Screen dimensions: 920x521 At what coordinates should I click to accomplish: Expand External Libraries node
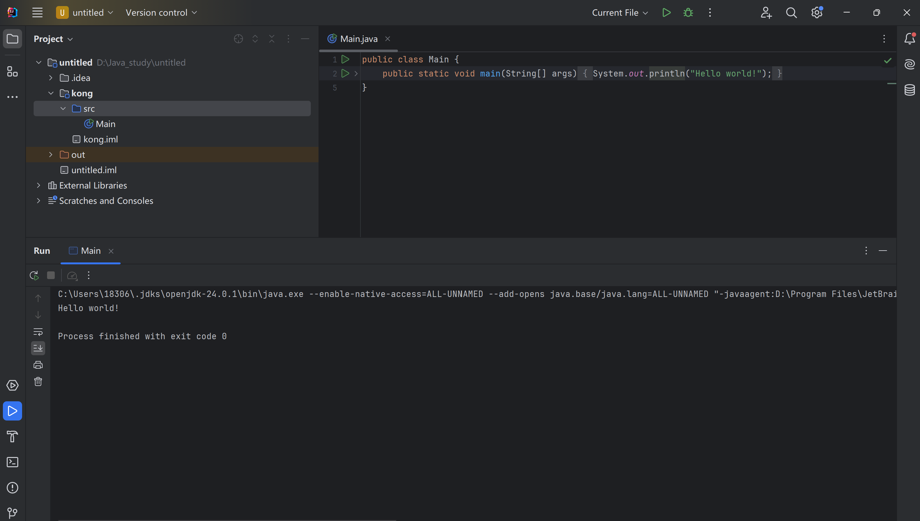point(39,185)
